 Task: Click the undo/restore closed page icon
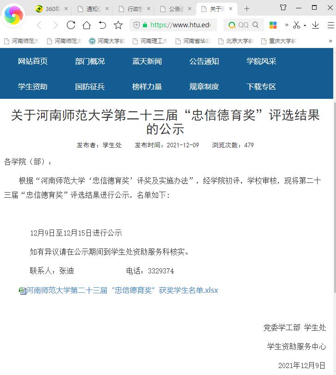[x=102, y=25]
